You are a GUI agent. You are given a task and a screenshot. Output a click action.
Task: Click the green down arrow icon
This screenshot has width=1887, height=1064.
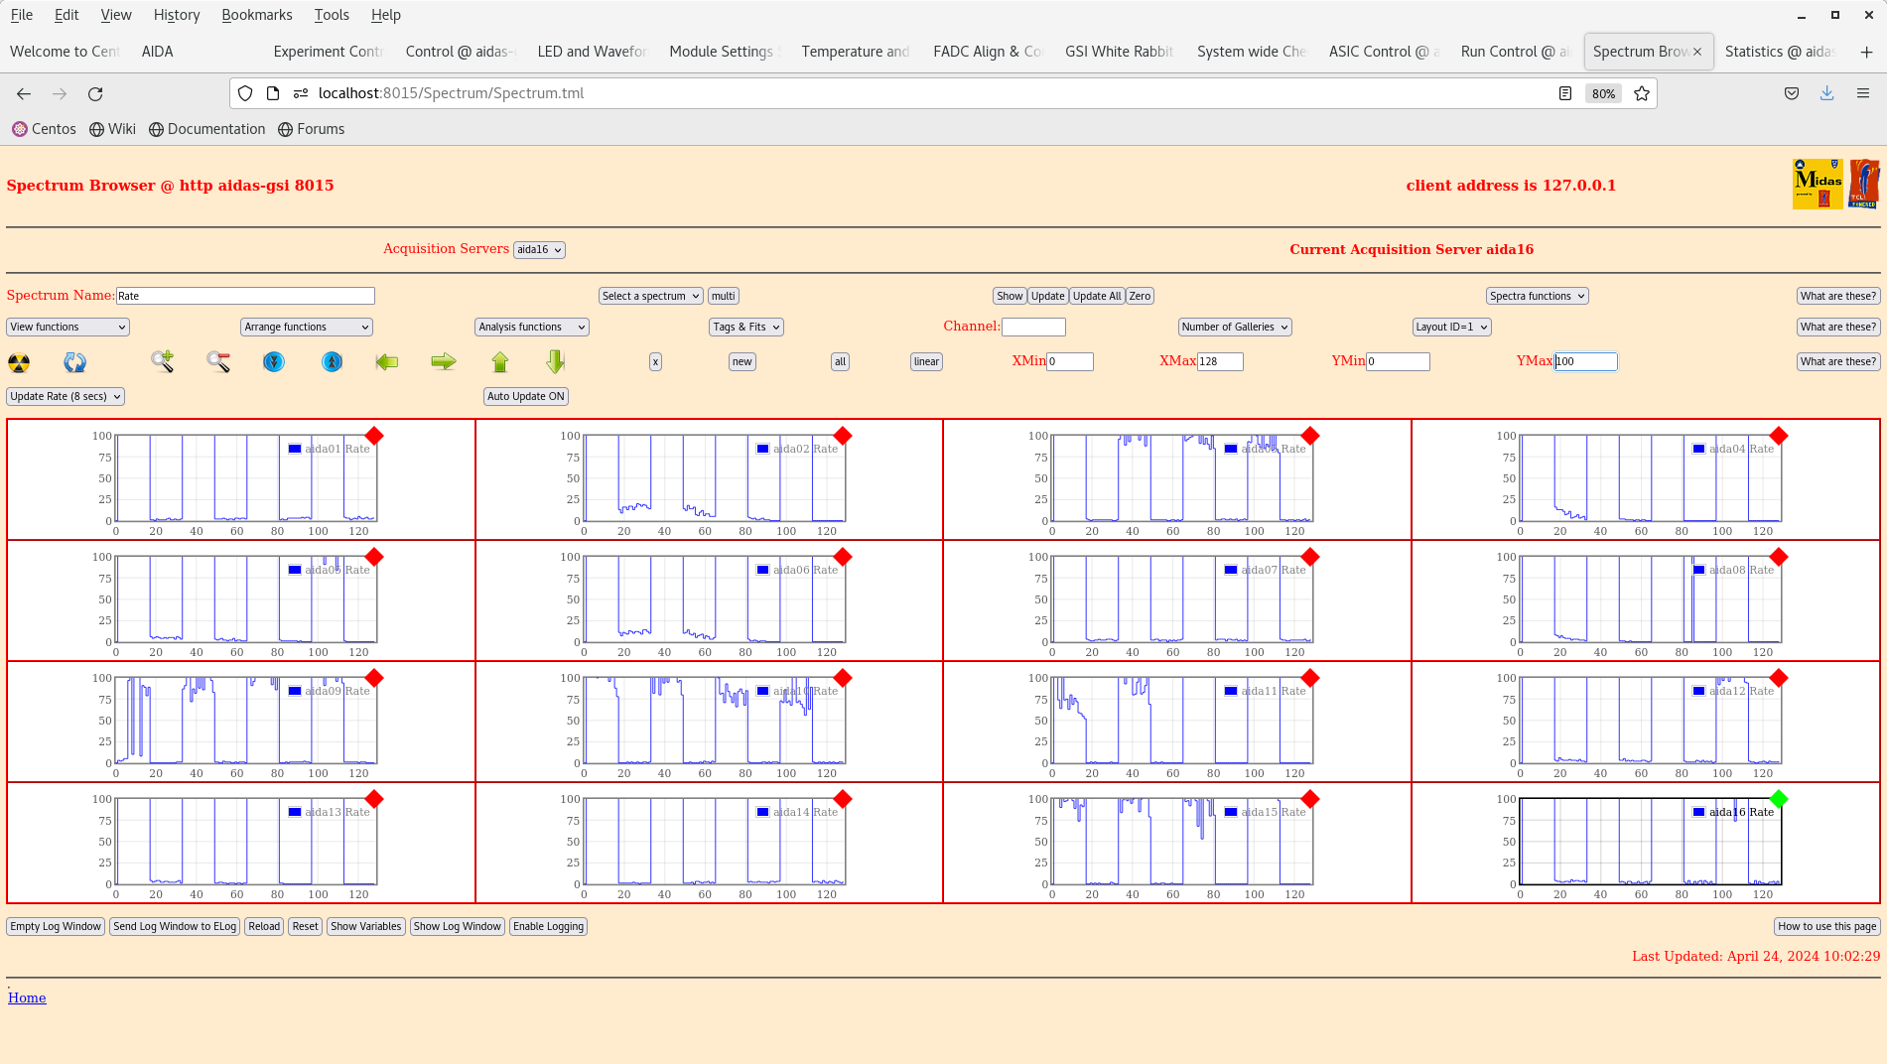click(x=554, y=362)
